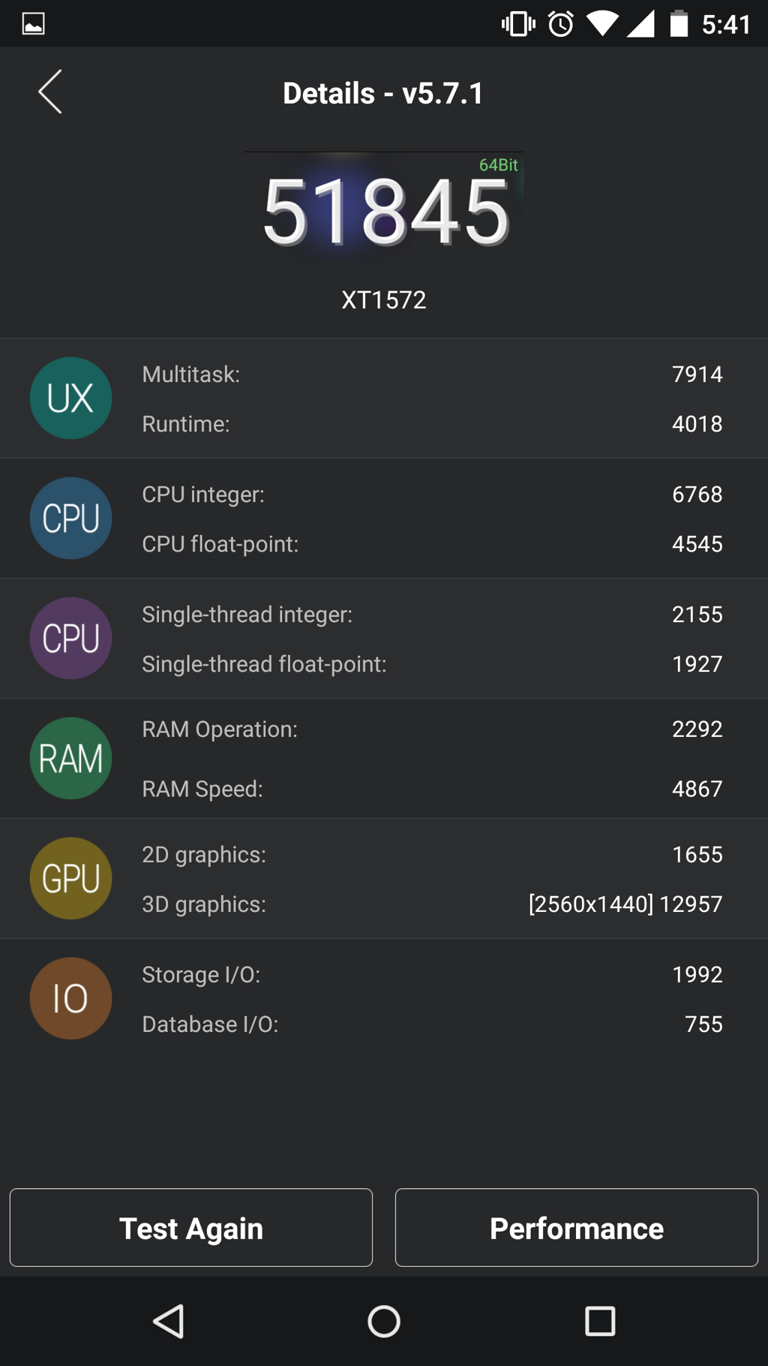The image size is (768, 1366).
Task: Tap the XT1572 device model label
Action: [384, 300]
